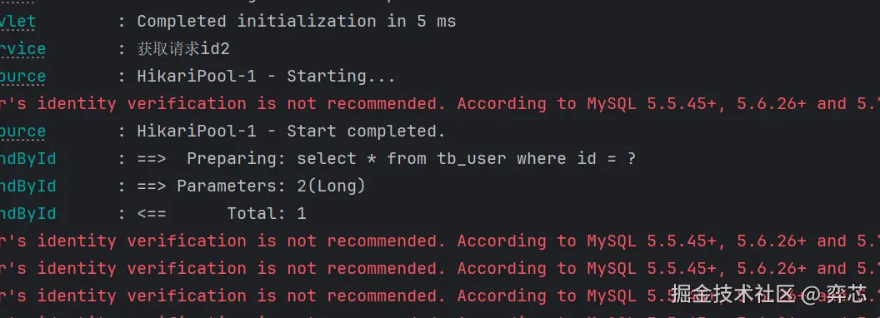880x318 pixels.
Task: Click the "select * from tb_user" SQL statement
Action: point(402,159)
